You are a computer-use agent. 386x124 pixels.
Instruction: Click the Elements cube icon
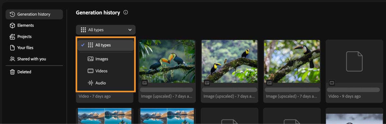[x=13, y=26]
